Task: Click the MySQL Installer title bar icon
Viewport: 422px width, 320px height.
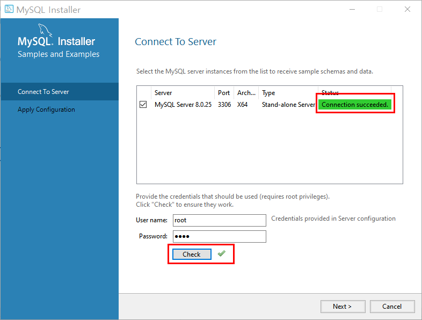Action: click(9, 9)
